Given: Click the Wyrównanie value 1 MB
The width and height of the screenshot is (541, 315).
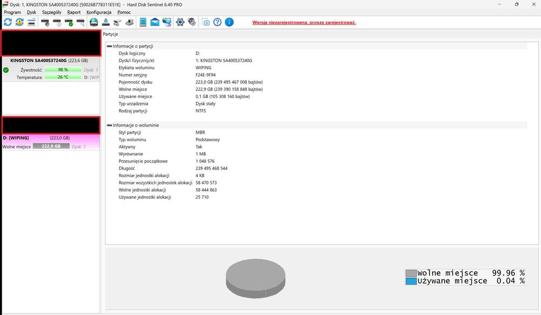Looking at the screenshot, I should [x=201, y=154].
